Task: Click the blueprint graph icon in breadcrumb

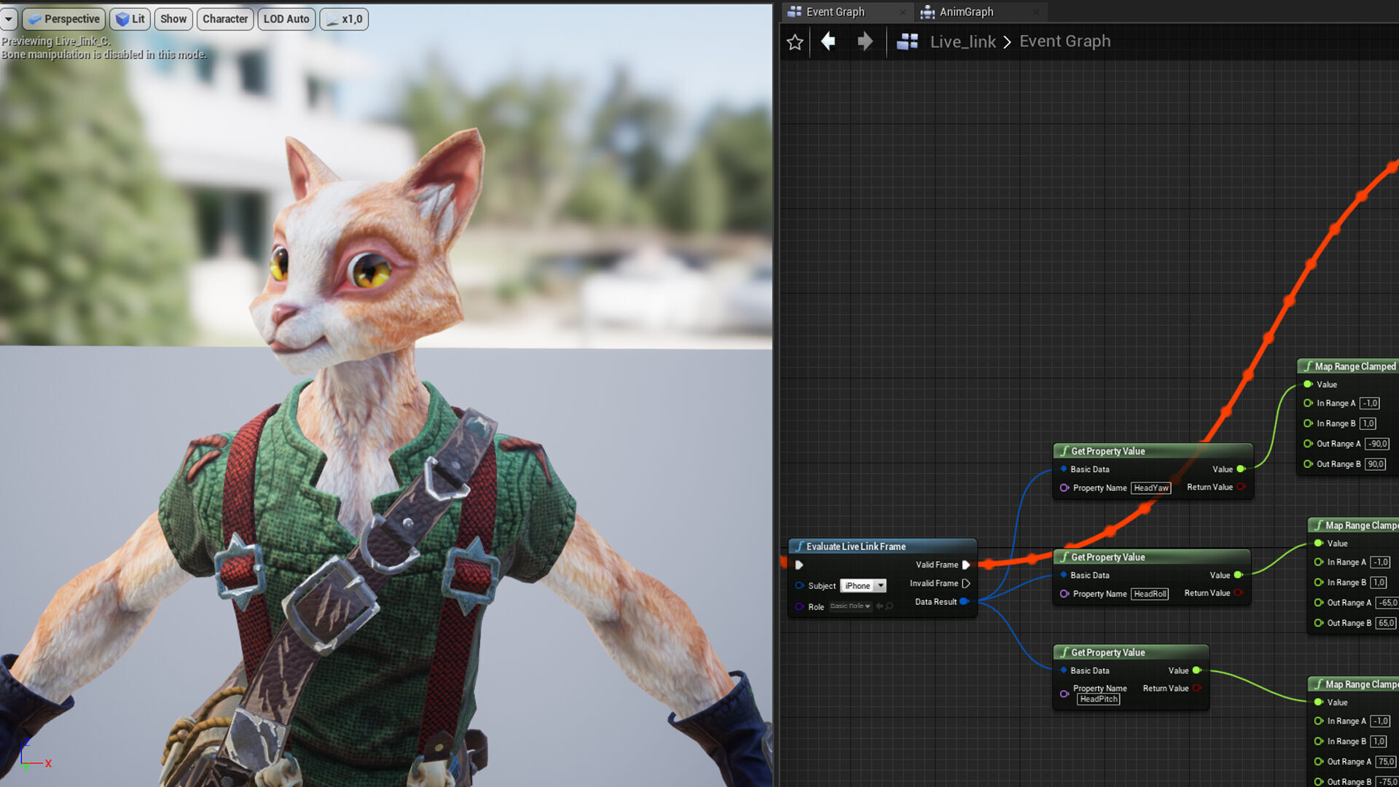Action: [x=907, y=42]
